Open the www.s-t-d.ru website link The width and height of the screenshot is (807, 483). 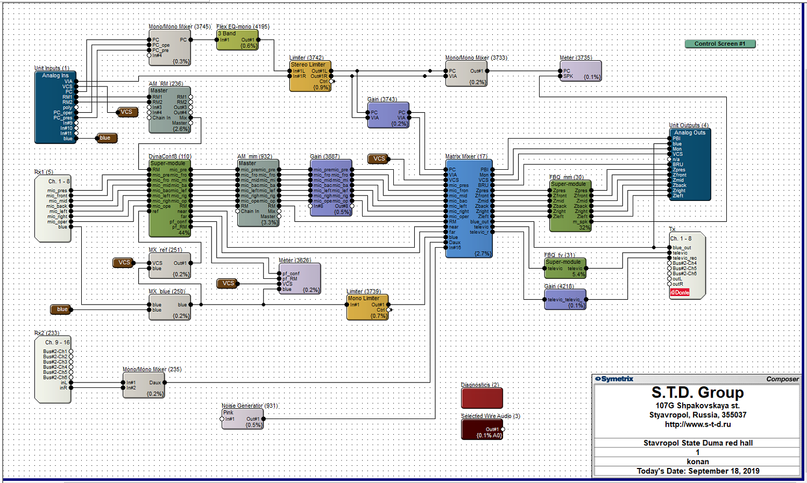[x=697, y=424]
